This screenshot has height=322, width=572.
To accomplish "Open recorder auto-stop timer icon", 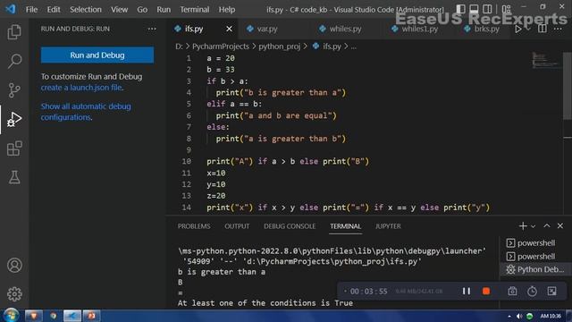I will [533, 291].
